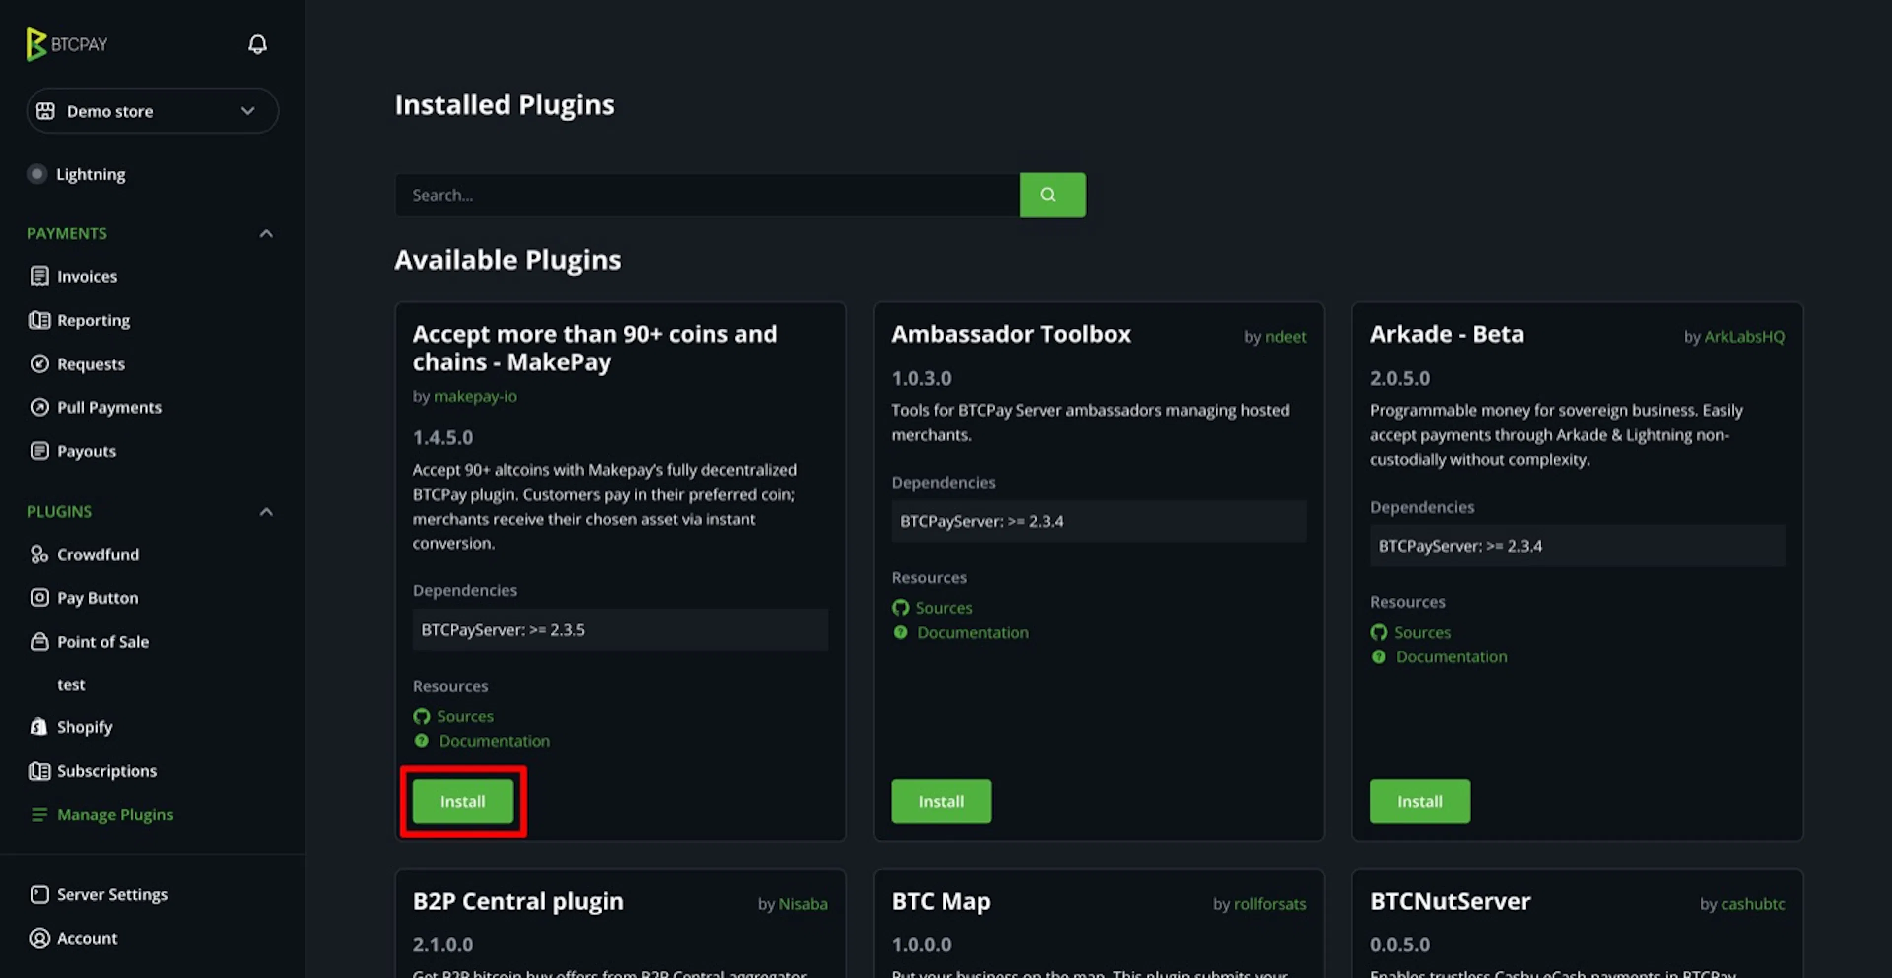Click question icon beside Arkade Documentation
The height and width of the screenshot is (978, 1892).
point(1379,656)
